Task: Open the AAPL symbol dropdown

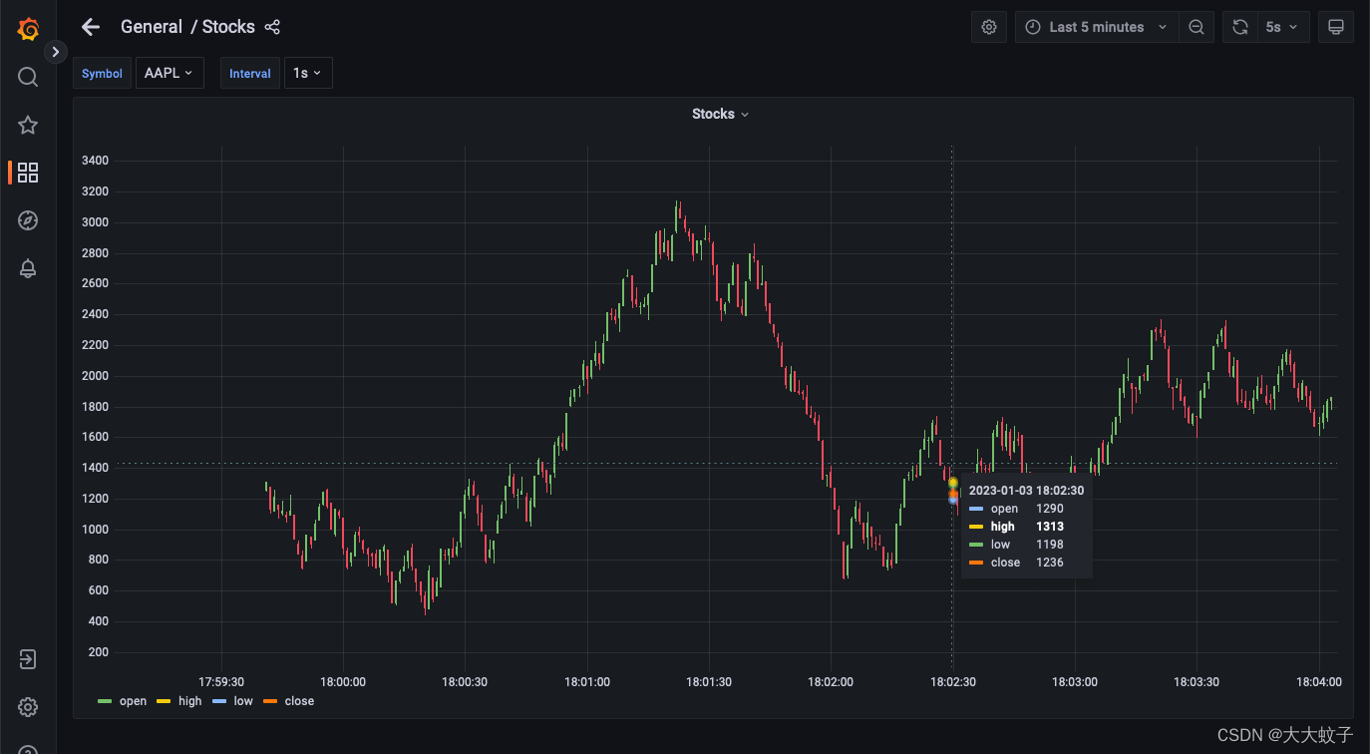Action: click(x=170, y=73)
